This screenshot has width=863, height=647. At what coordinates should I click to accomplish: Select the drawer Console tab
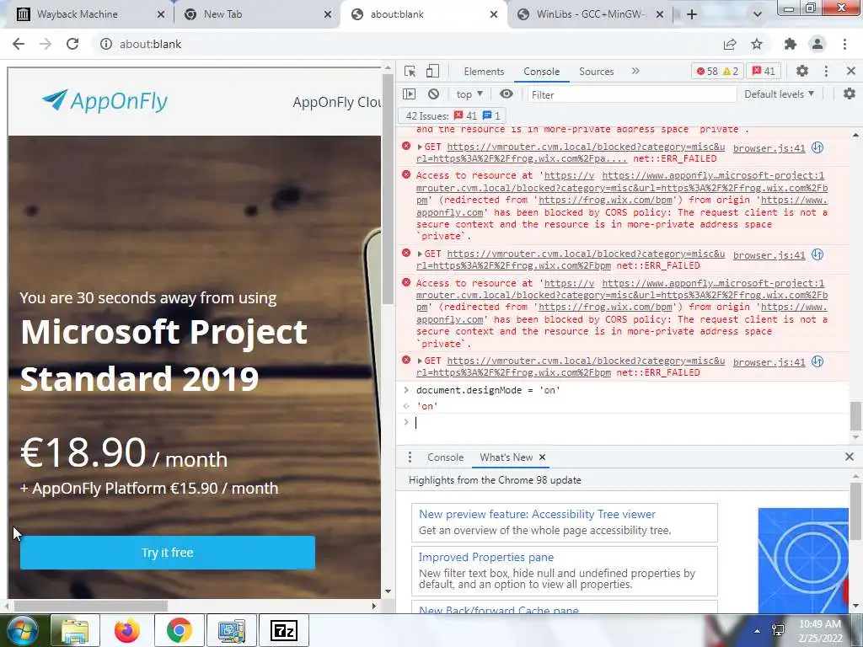[x=445, y=457]
